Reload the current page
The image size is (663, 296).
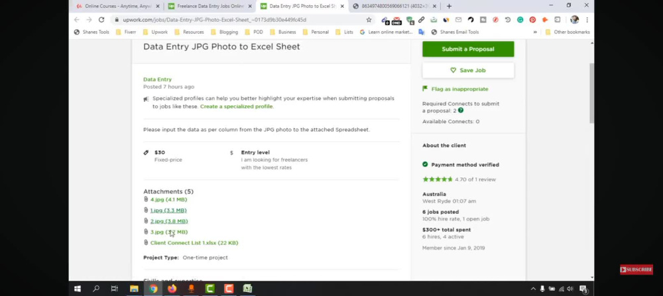[101, 20]
